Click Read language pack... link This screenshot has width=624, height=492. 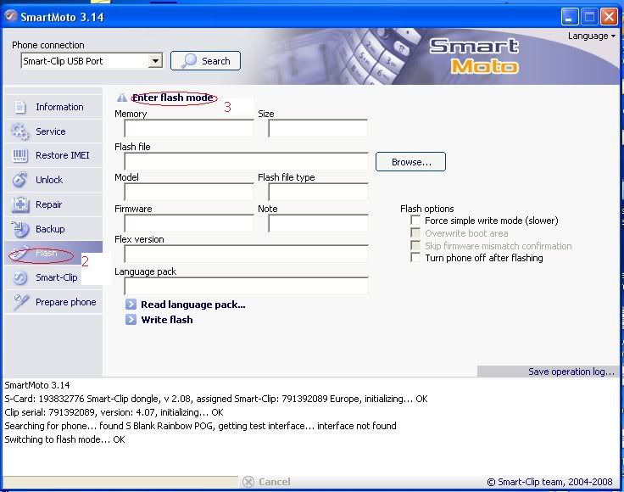[x=193, y=305]
